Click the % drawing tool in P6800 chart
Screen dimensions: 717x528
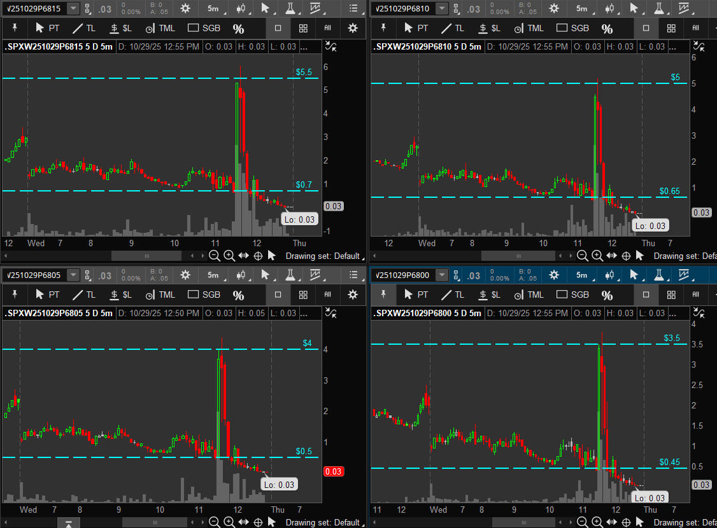pyautogui.click(x=607, y=295)
